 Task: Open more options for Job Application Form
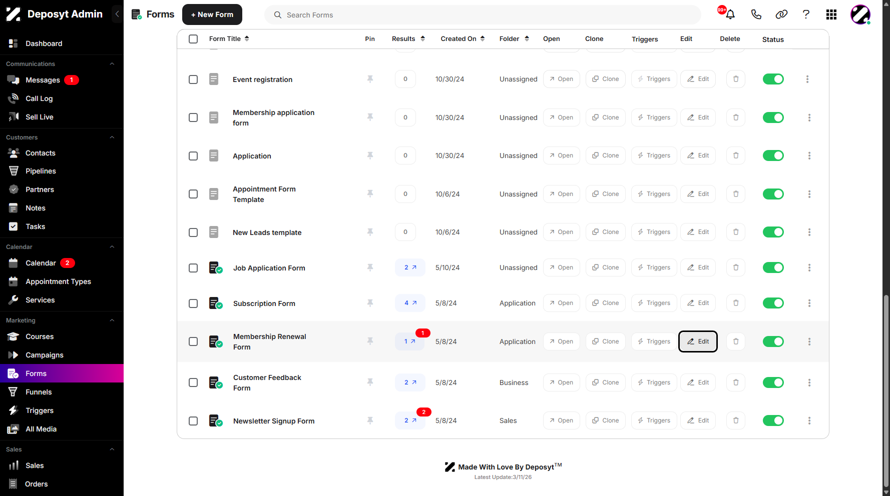coord(809,268)
